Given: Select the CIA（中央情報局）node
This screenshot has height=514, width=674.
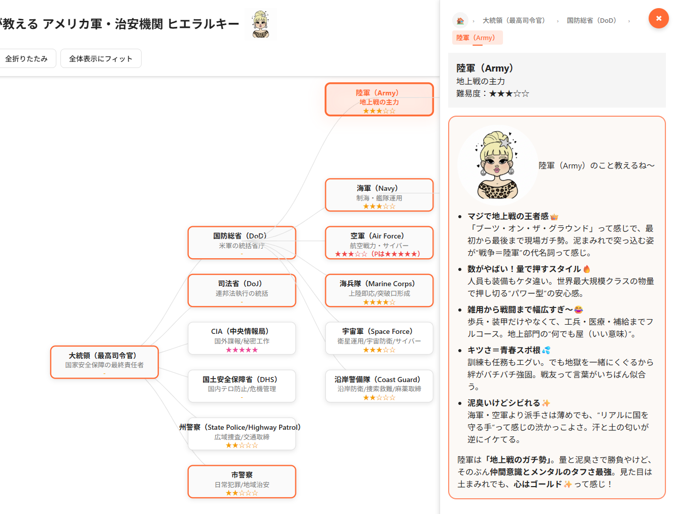Looking at the screenshot, I should (242, 338).
